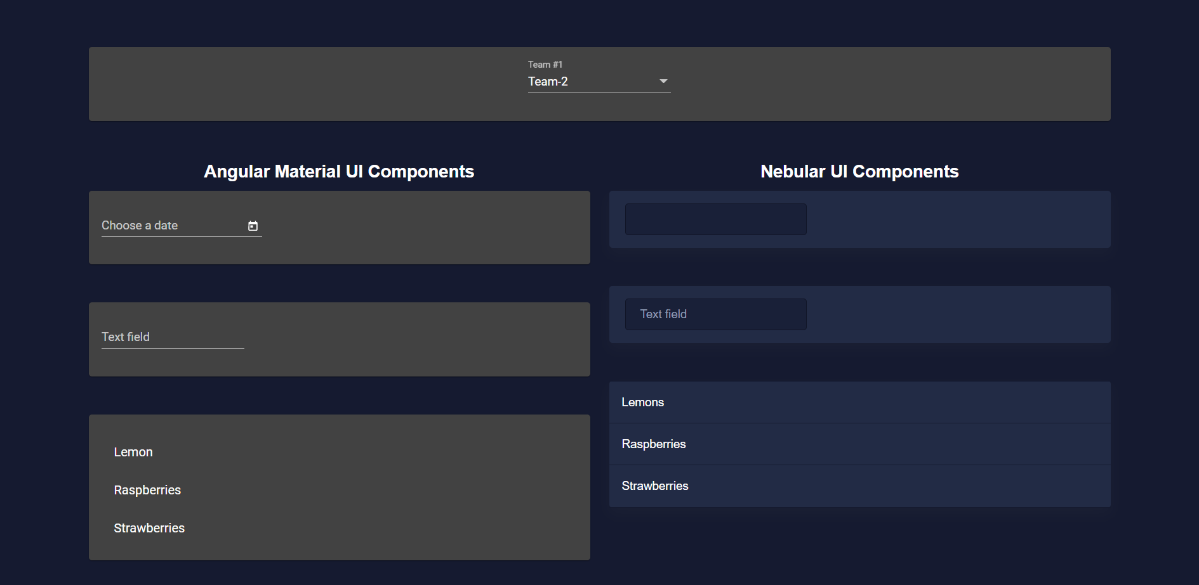Click the Choose a date input field
Viewport: 1199px width, 585px height.
159,225
